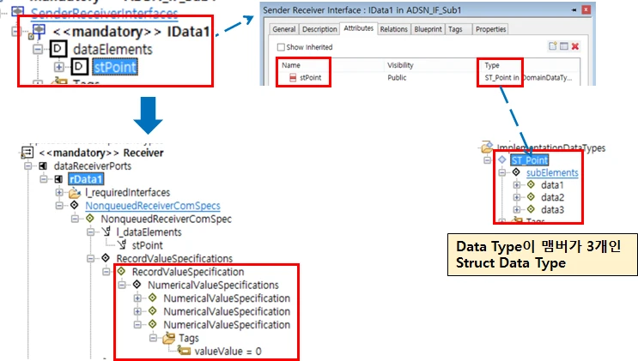Select the stPoint attribute row
This screenshot has height=361, width=638.
428,78
